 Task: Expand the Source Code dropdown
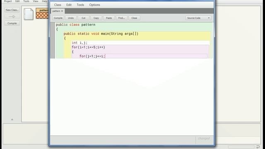[199, 18]
